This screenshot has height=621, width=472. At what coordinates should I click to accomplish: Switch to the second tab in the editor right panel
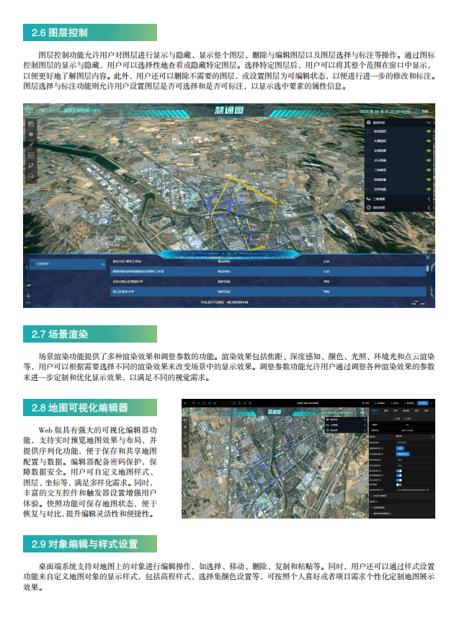(x=386, y=410)
